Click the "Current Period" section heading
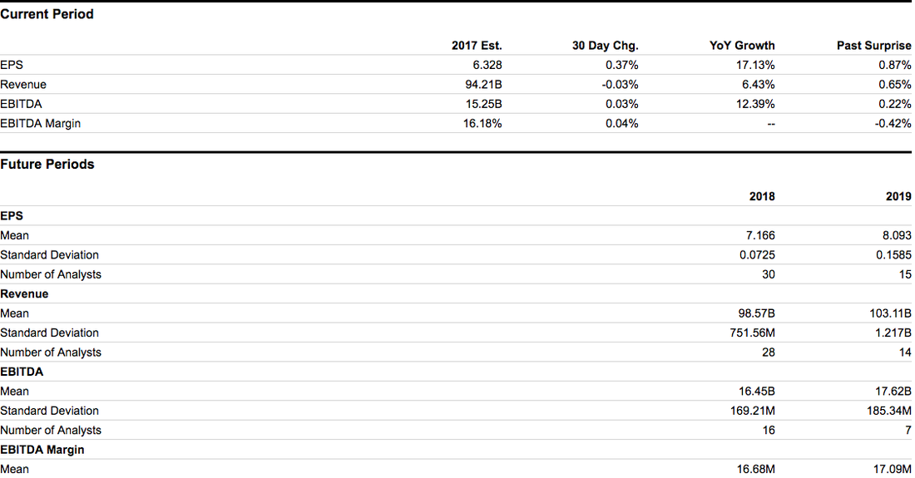The image size is (915, 478). point(47,14)
